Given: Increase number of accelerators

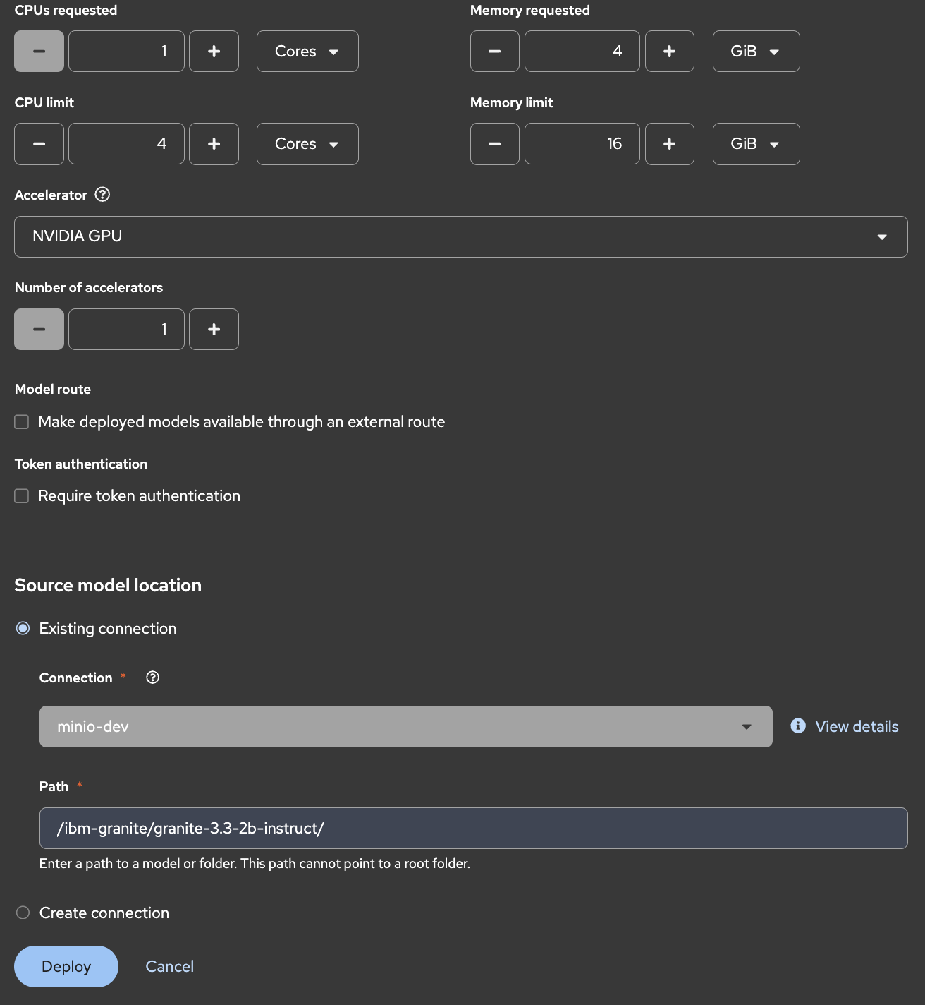Looking at the screenshot, I should pos(214,330).
